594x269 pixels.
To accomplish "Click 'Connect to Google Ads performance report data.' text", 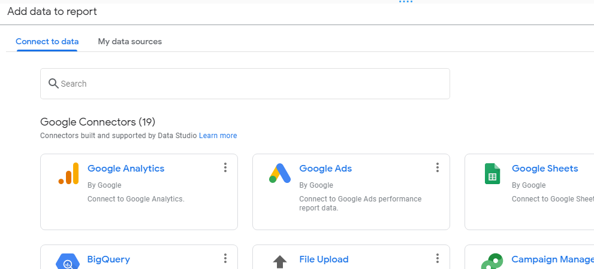I will pos(360,203).
